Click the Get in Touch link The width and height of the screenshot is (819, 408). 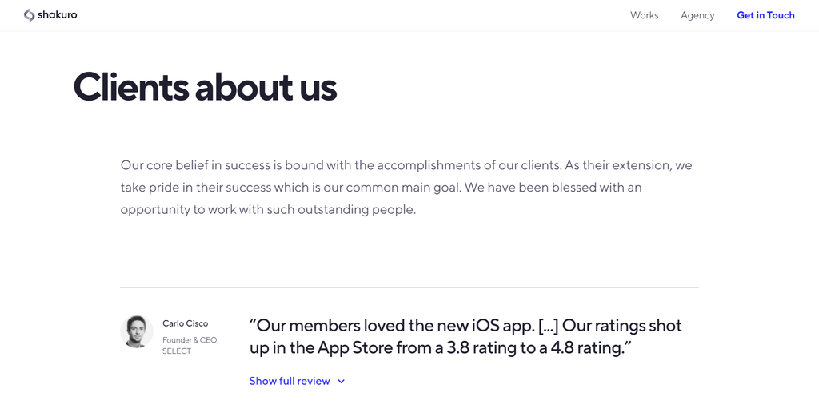point(765,15)
